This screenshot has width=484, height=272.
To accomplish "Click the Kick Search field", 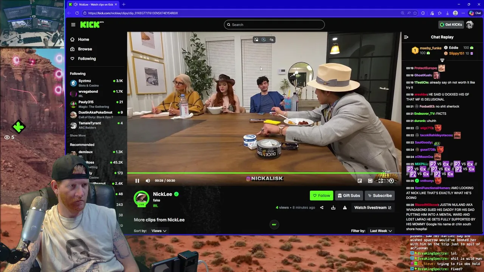I will pyautogui.click(x=274, y=25).
